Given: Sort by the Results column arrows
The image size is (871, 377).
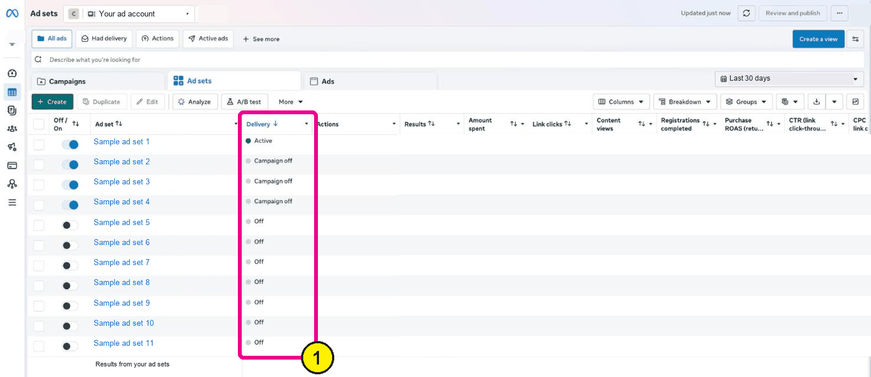Looking at the screenshot, I should 431,124.
